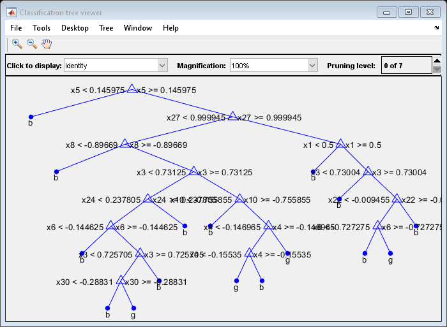
Task: Select the Zoom Out tool
Action: click(x=32, y=44)
